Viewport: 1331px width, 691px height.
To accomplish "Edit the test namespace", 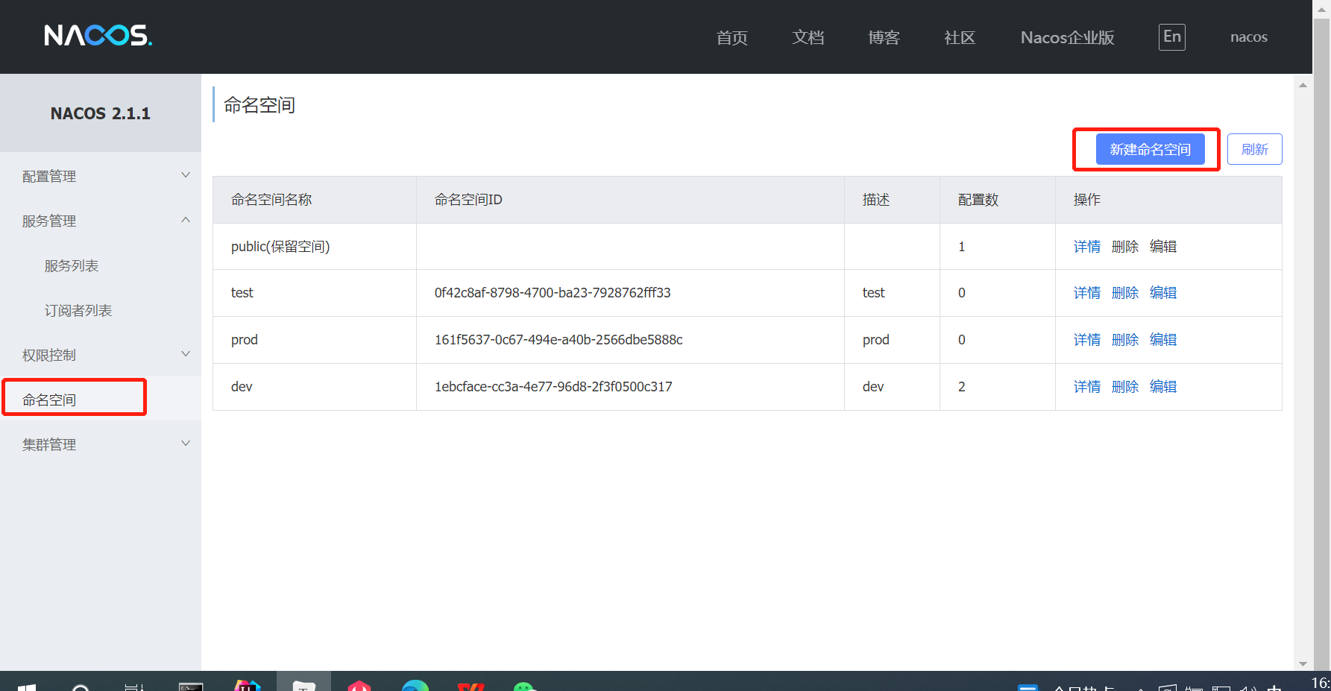I will tap(1163, 293).
